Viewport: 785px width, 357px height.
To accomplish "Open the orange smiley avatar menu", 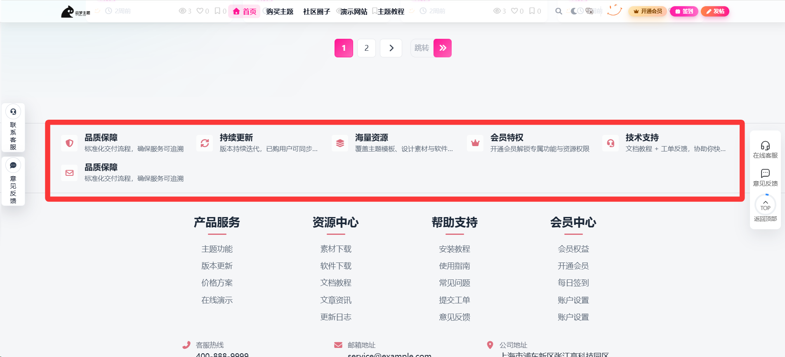I will tap(615, 10).
